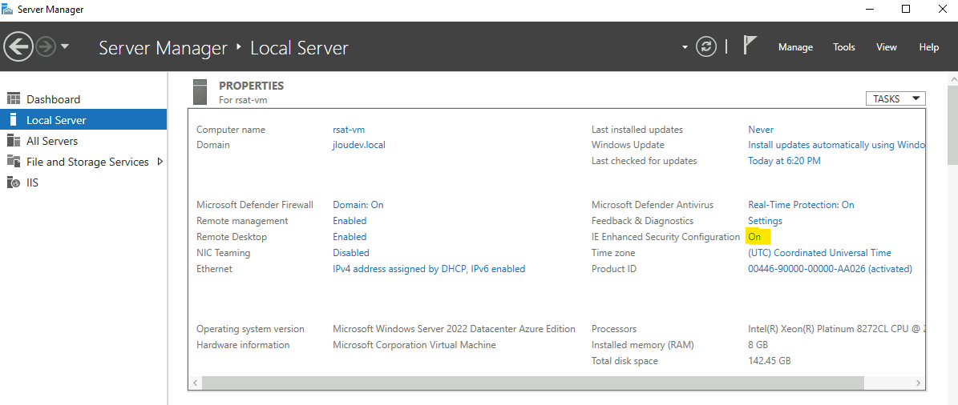Open the Manage menu
The width and height of the screenshot is (958, 405).
click(x=795, y=47)
